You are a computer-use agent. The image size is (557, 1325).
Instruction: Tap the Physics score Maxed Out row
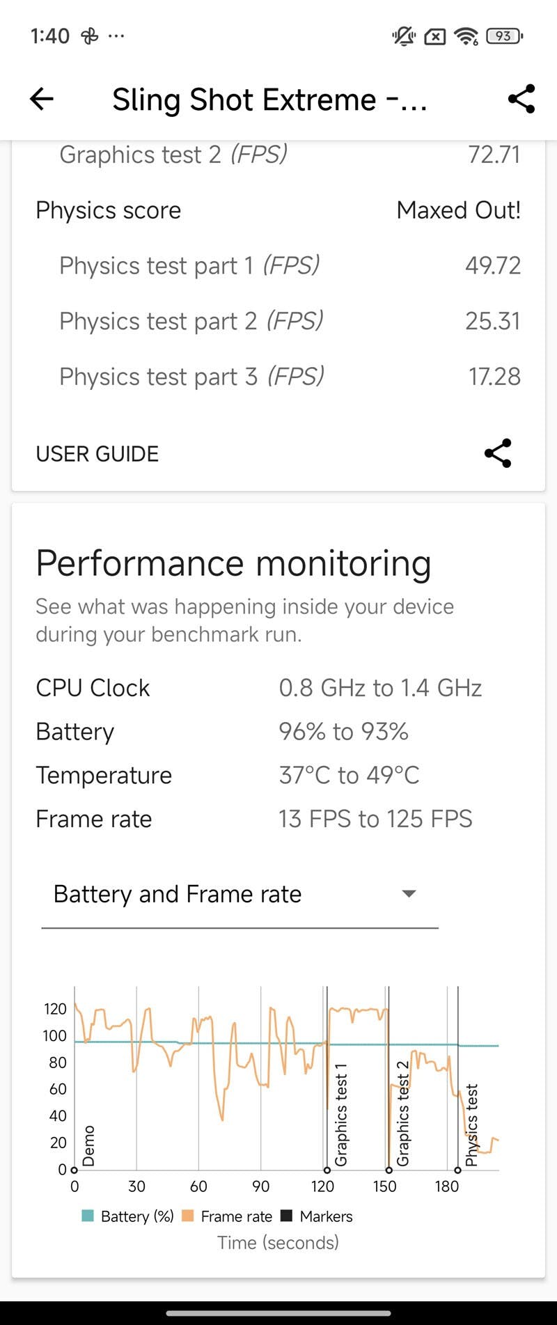pyautogui.click(x=278, y=210)
